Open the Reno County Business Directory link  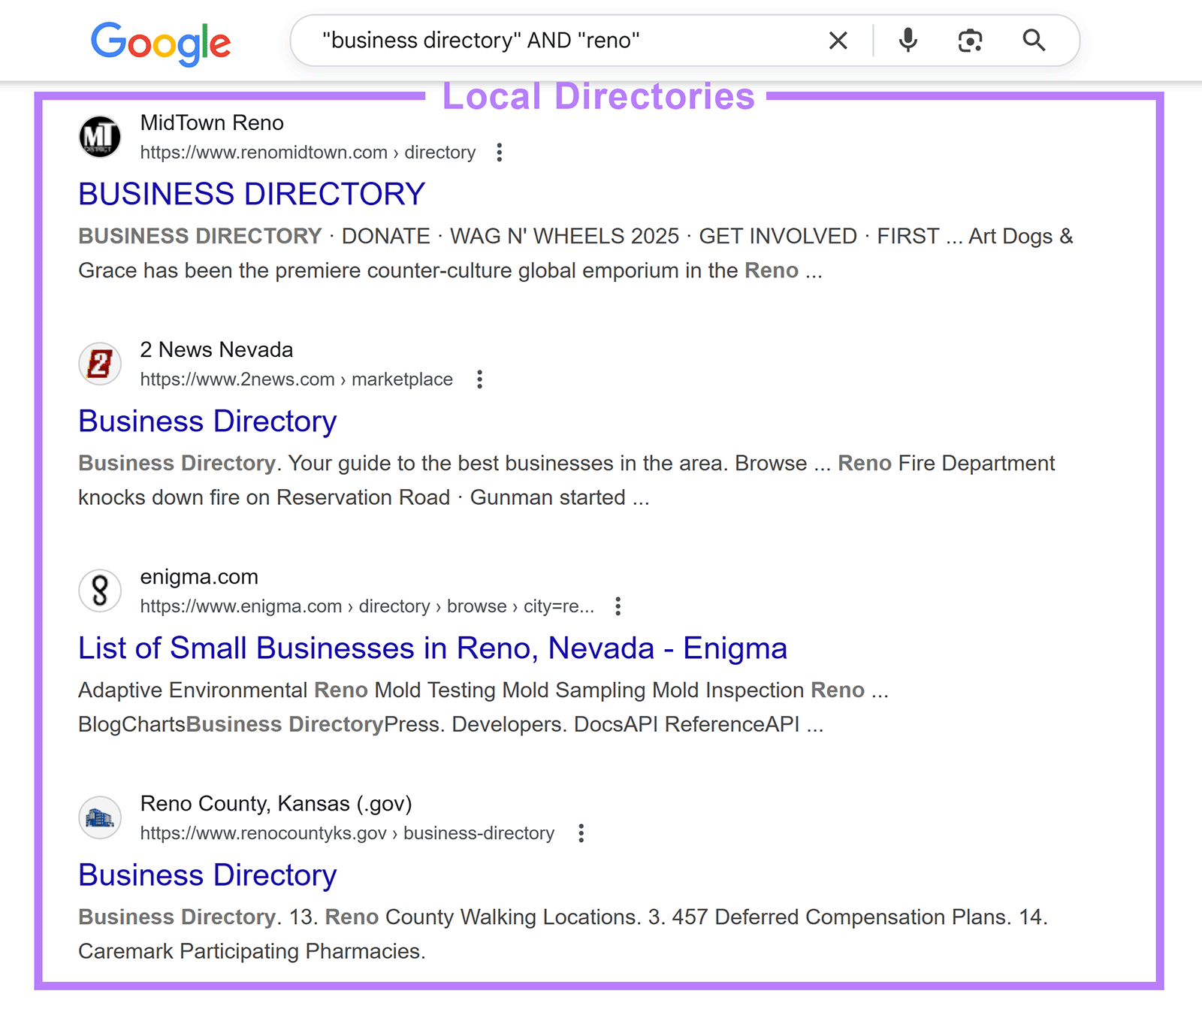[207, 875]
